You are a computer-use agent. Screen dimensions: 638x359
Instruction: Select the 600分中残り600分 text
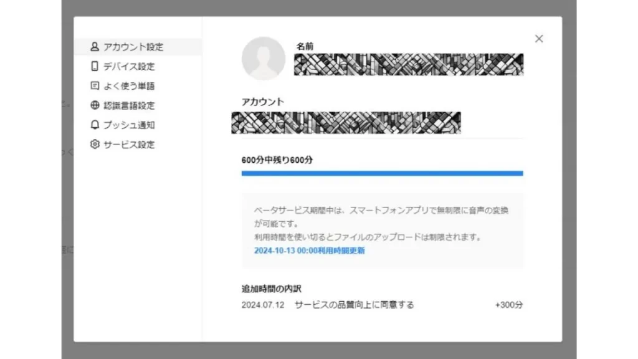click(277, 160)
